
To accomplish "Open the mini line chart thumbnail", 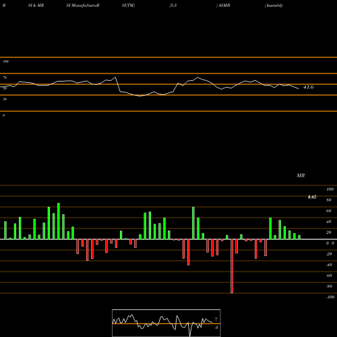I will tap(166, 323).
